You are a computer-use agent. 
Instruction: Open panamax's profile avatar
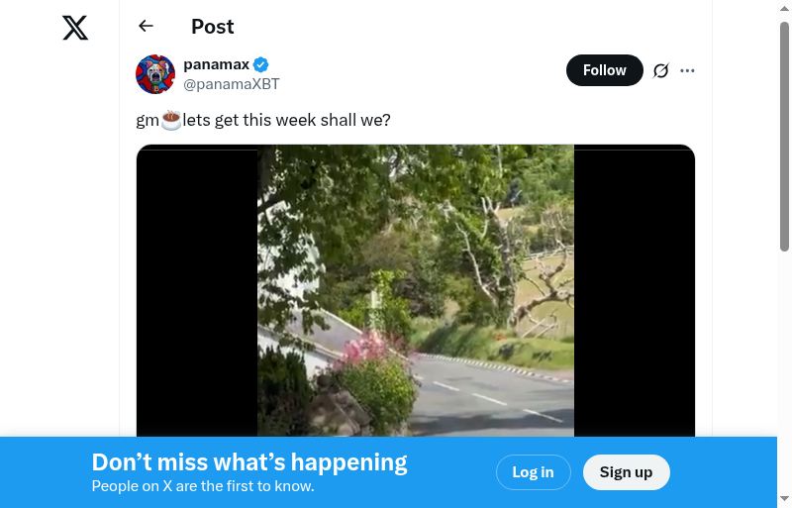coord(155,74)
